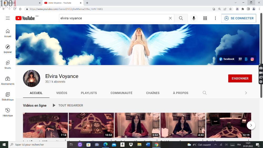Open the three-dot settings menu
Viewport: 263px width, 148px height.
coord(215,18)
